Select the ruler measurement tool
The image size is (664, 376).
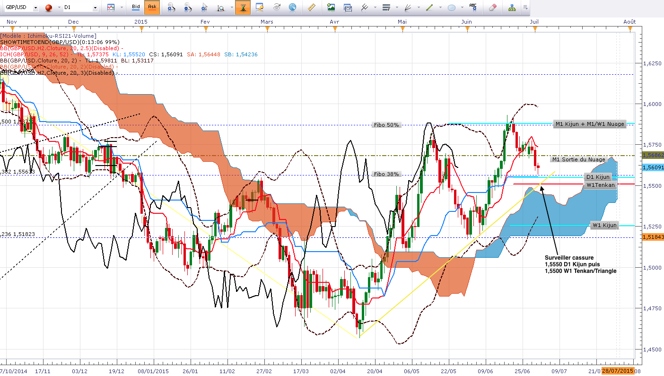click(x=311, y=8)
